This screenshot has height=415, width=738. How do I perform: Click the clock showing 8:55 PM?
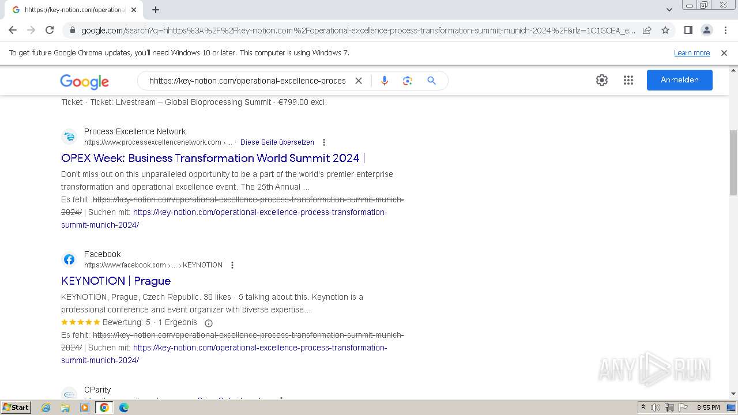point(708,408)
